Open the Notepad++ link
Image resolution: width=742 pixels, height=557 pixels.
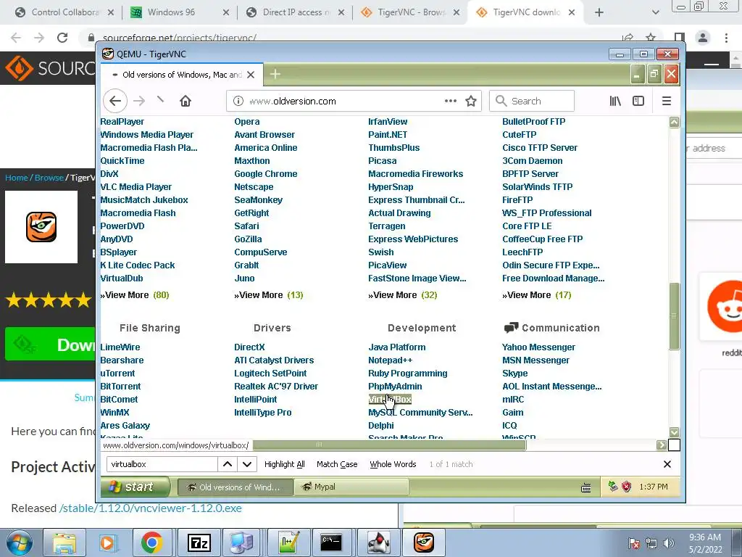[390, 360]
